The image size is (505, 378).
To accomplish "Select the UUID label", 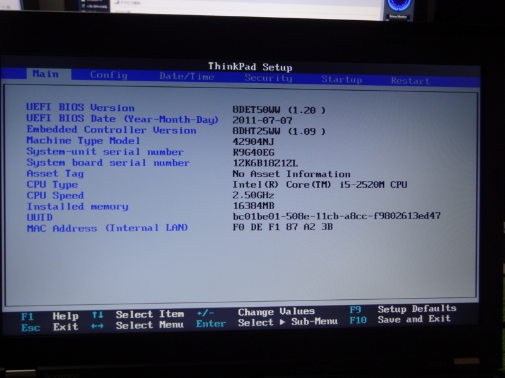I will point(40,217).
